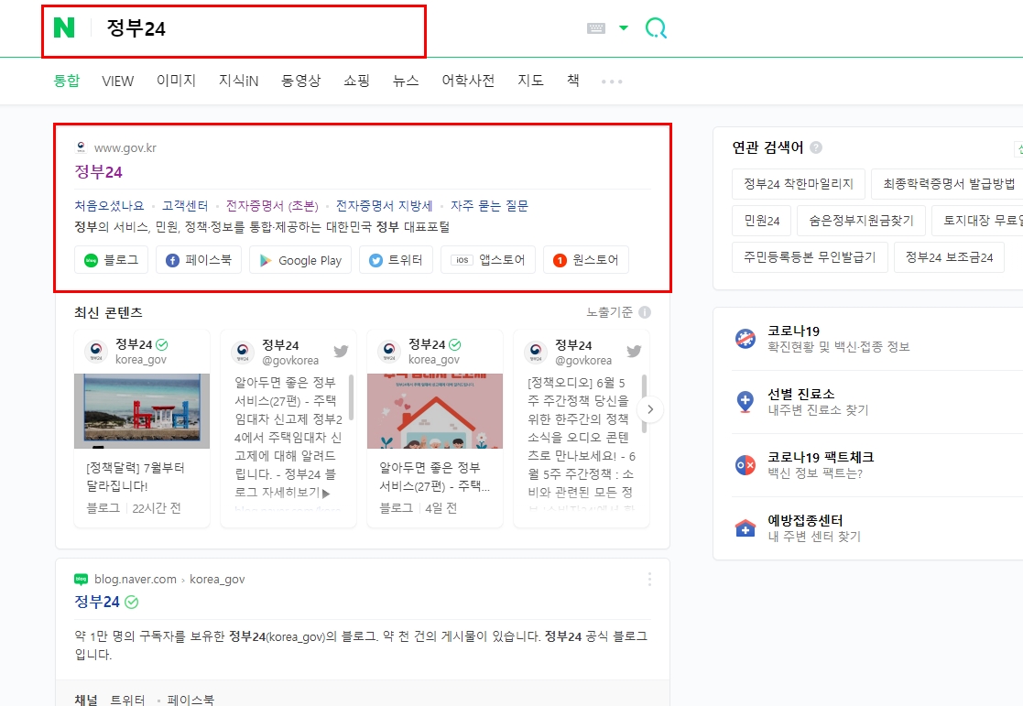
Task: Open the 뉴스 tab
Action: pyautogui.click(x=405, y=81)
